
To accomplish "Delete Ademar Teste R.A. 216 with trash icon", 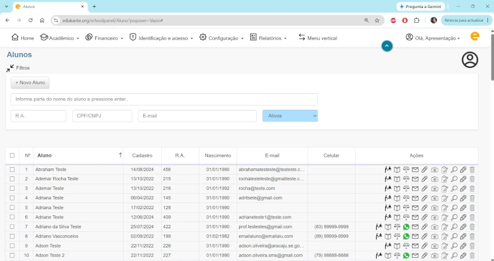I will pyautogui.click(x=472, y=189).
